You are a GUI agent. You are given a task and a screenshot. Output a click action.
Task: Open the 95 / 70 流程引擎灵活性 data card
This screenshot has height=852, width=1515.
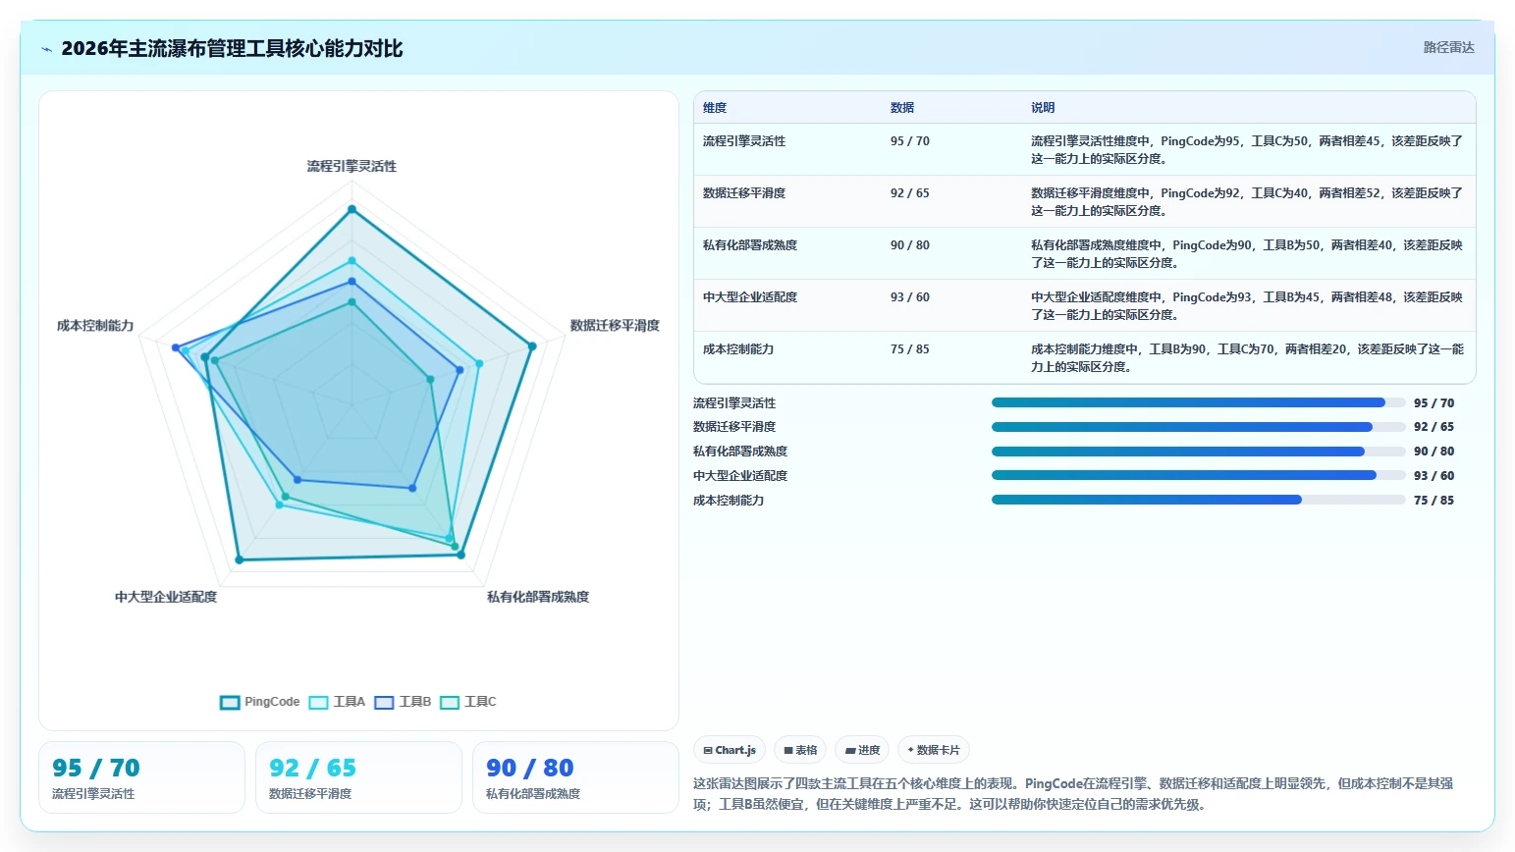(141, 777)
